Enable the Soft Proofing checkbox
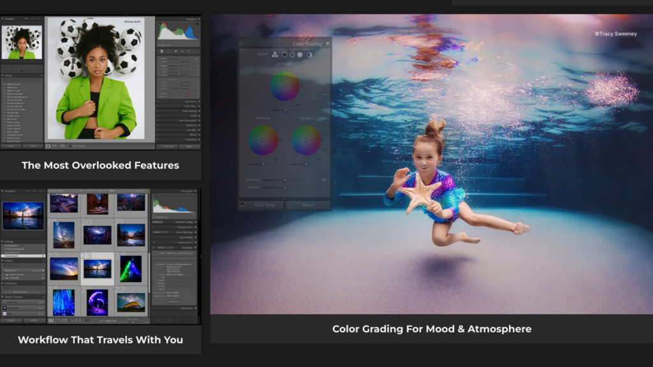This screenshot has height=367, width=653. pyautogui.click(x=71, y=146)
